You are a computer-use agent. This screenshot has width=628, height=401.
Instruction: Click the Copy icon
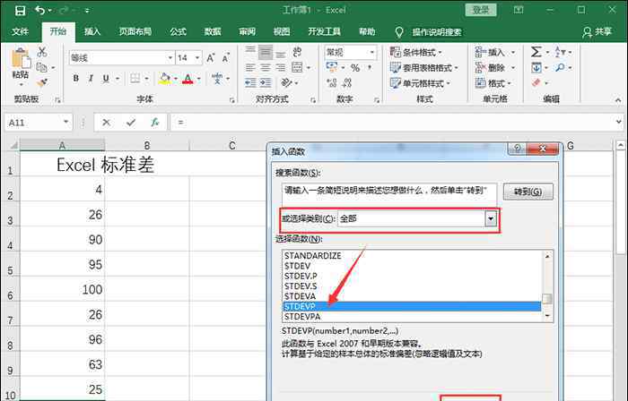pyautogui.click(x=41, y=67)
